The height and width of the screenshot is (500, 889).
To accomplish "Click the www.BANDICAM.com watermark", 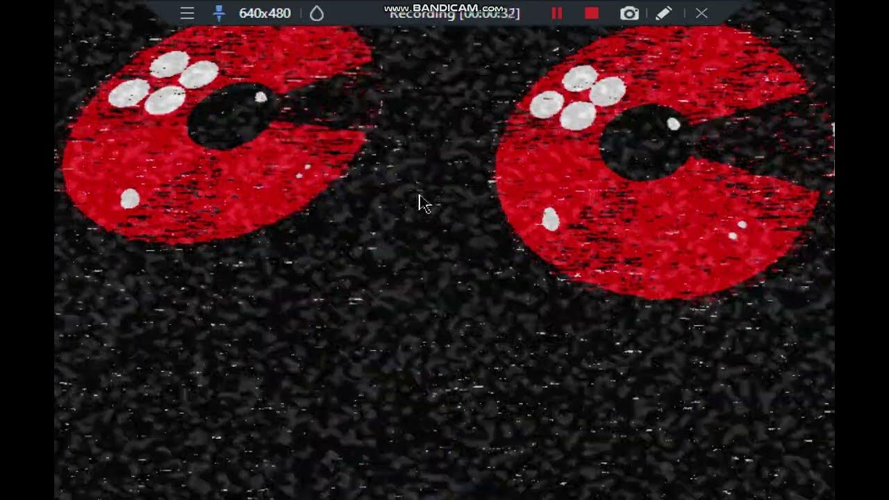I will click(x=444, y=7).
